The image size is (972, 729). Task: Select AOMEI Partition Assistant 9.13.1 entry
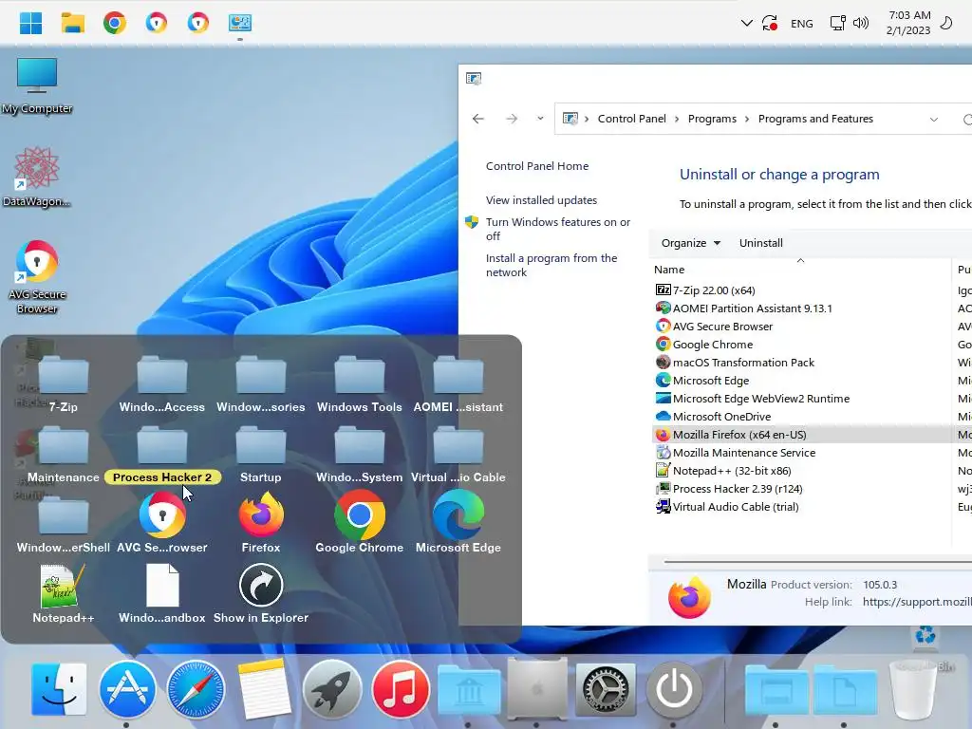click(x=752, y=308)
